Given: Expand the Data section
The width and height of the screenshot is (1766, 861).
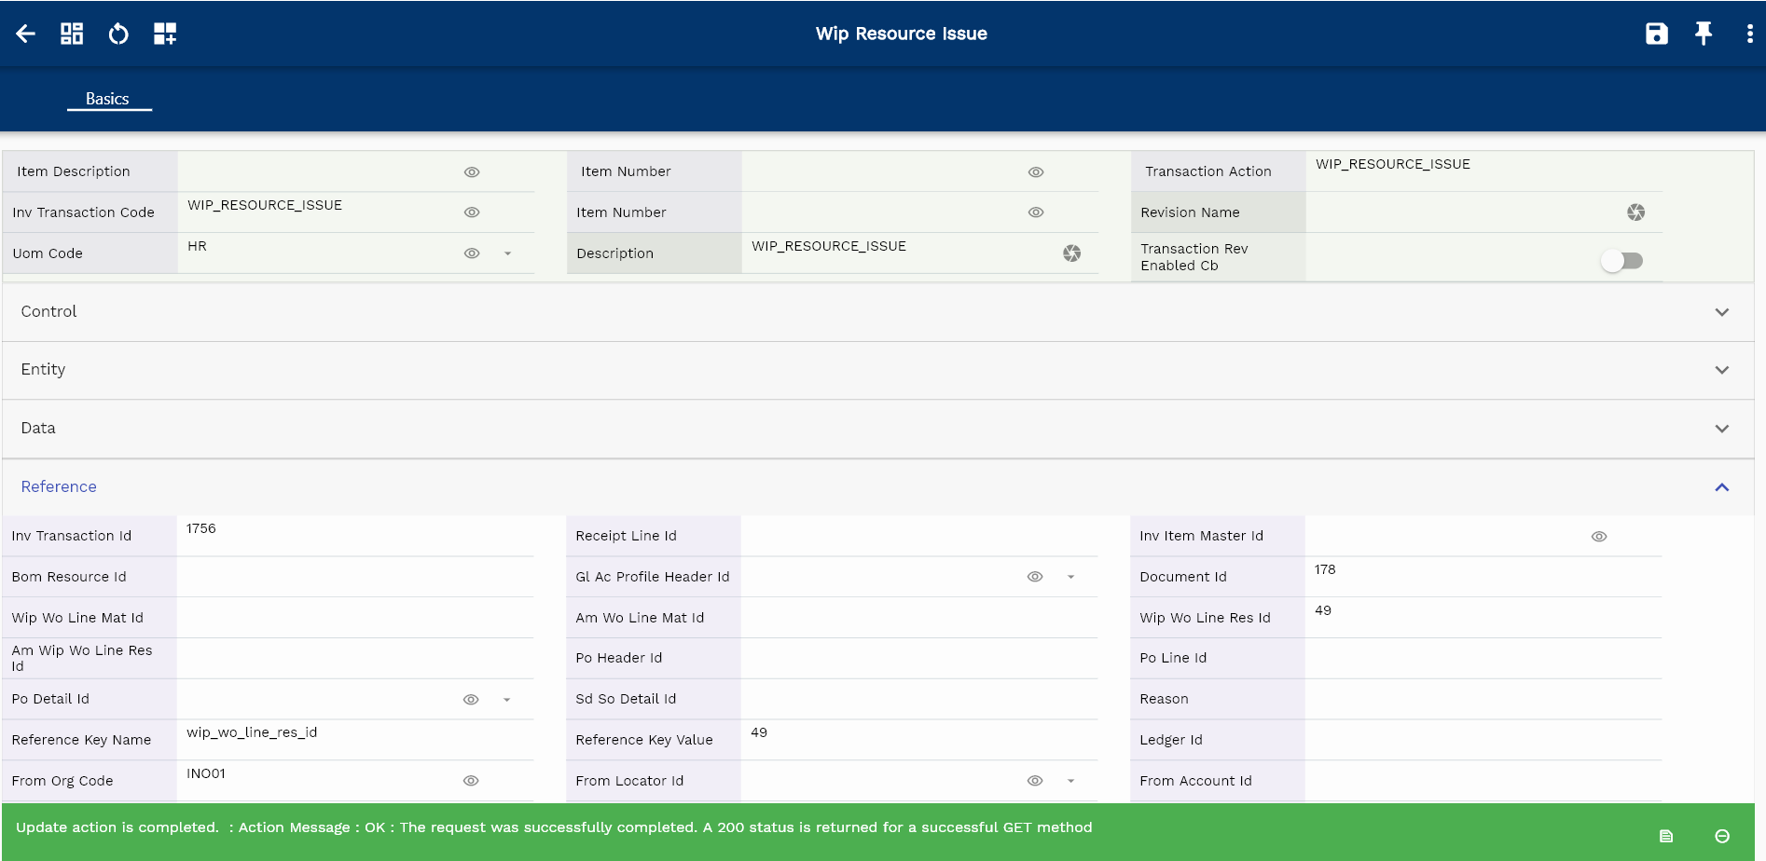Looking at the screenshot, I should tap(1721, 429).
